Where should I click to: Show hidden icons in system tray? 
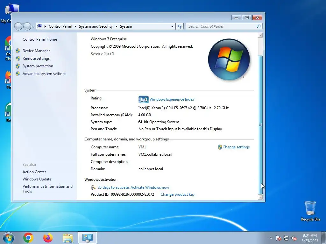[x=271, y=238]
